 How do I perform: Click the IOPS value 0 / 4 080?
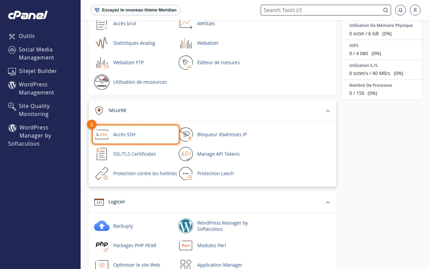click(359, 53)
